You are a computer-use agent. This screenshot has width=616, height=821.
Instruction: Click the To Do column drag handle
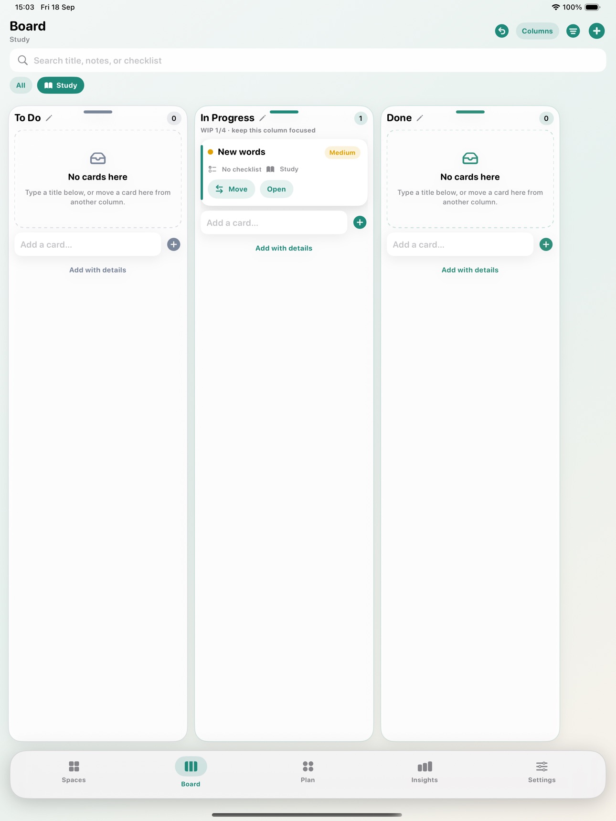click(x=98, y=112)
